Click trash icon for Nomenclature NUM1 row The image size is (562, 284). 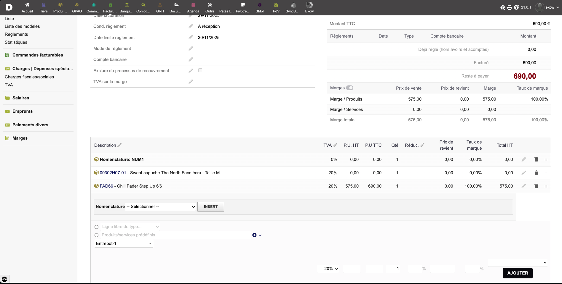536,159
